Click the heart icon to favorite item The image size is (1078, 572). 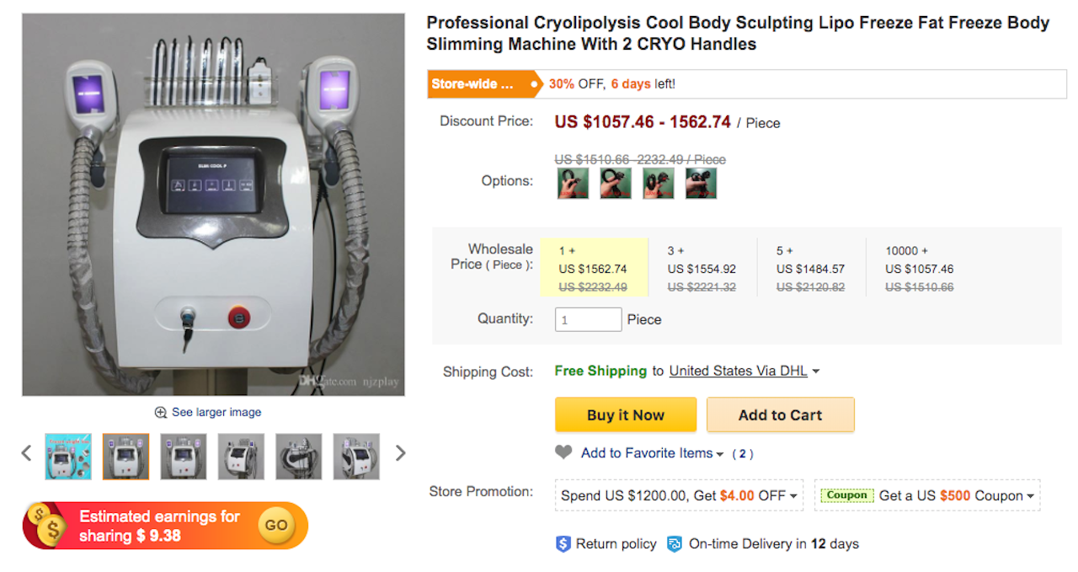coord(563,452)
